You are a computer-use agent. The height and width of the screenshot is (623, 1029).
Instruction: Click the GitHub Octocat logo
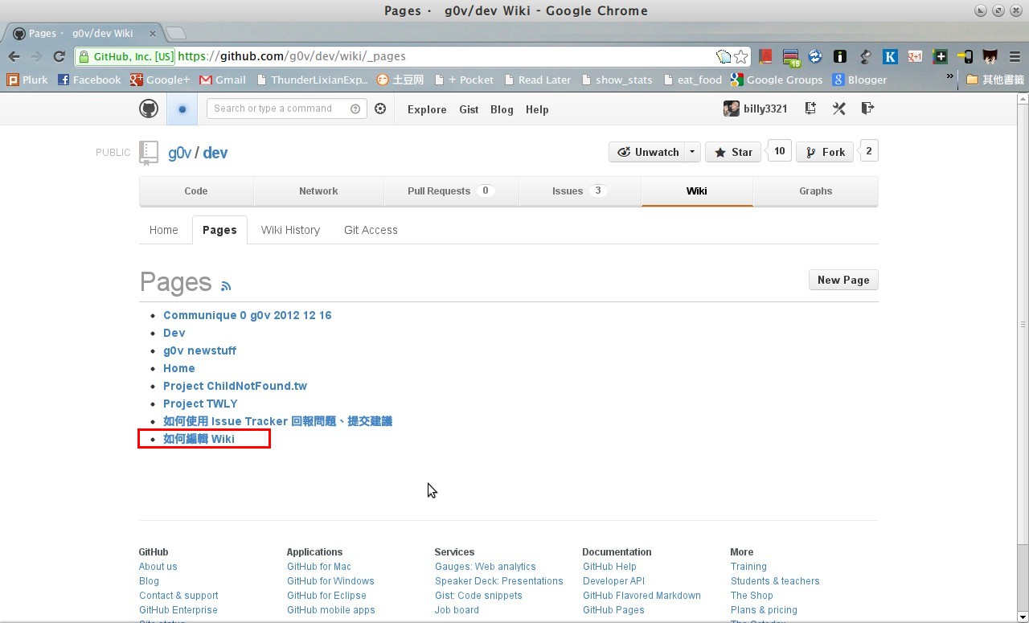coord(149,109)
